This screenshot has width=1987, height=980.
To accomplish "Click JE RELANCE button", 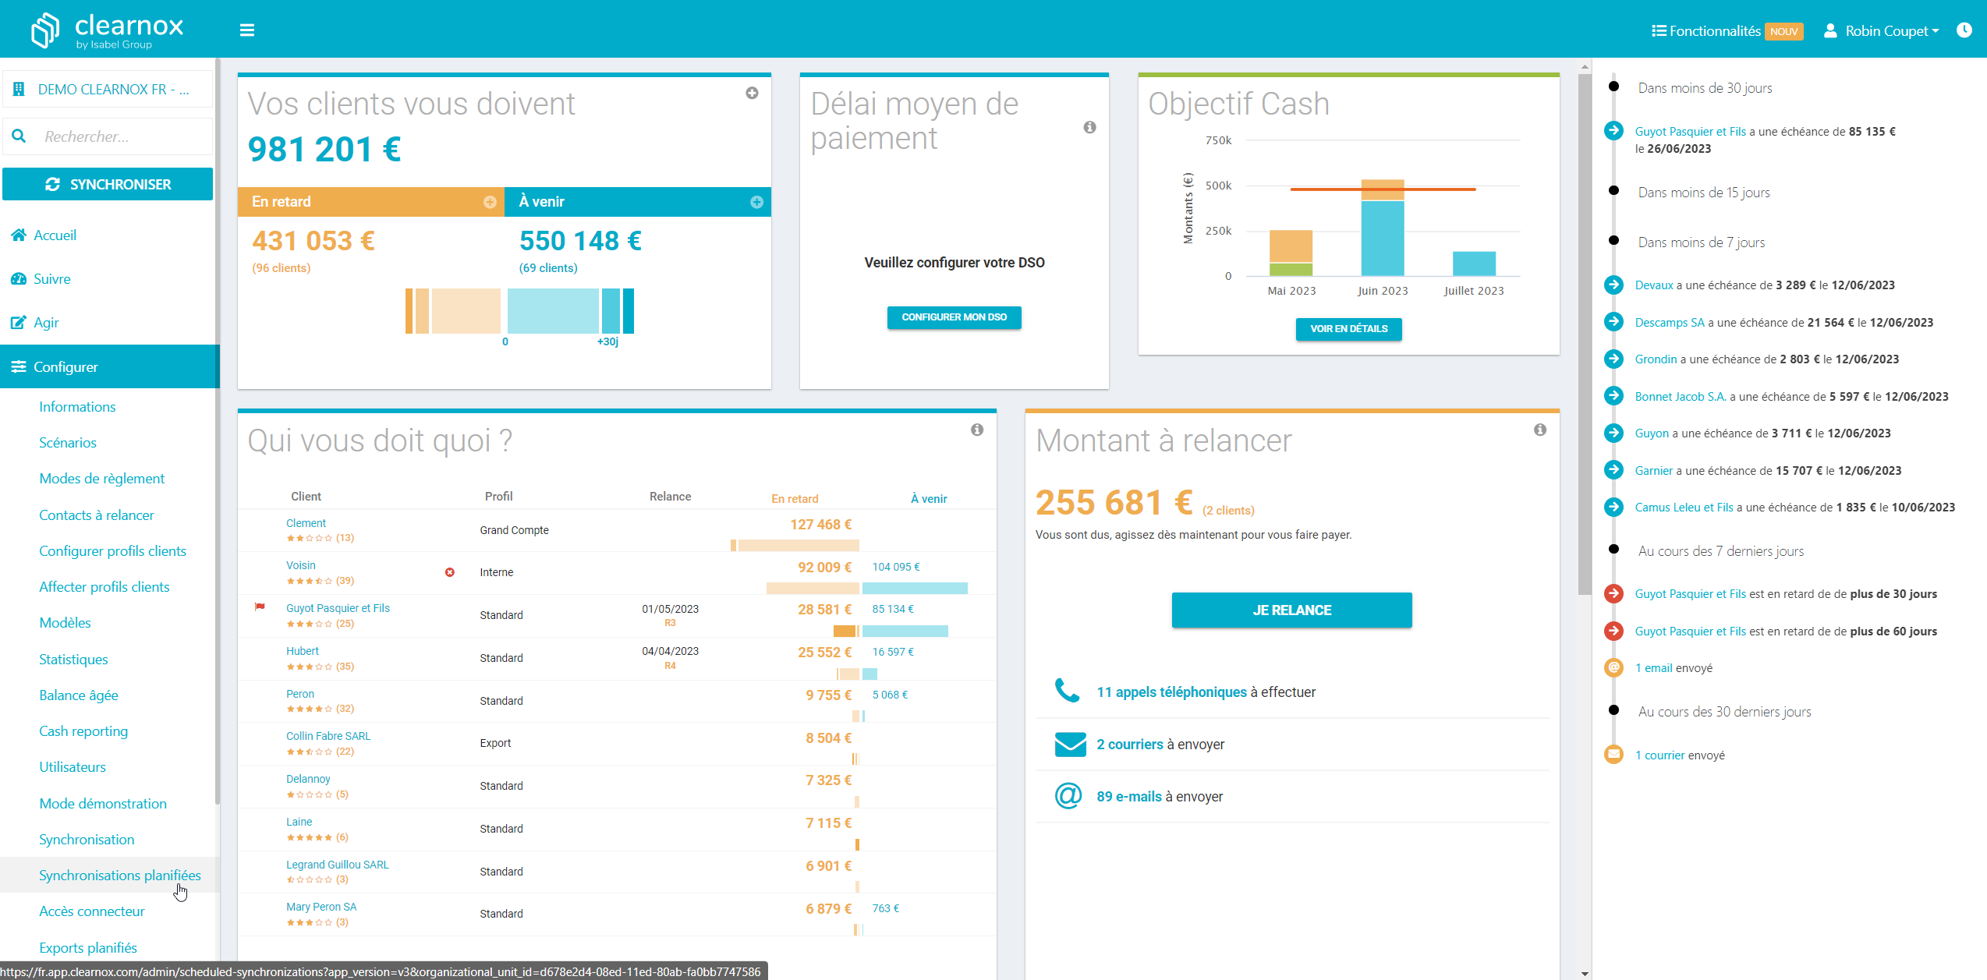I will click(x=1291, y=610).
